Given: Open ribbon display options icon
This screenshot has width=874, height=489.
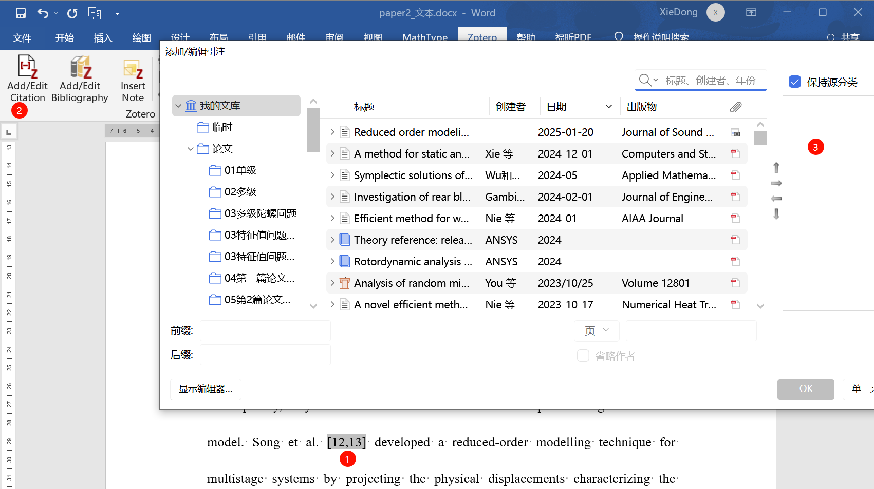Looking at the screenshot, I should [751, 12].
